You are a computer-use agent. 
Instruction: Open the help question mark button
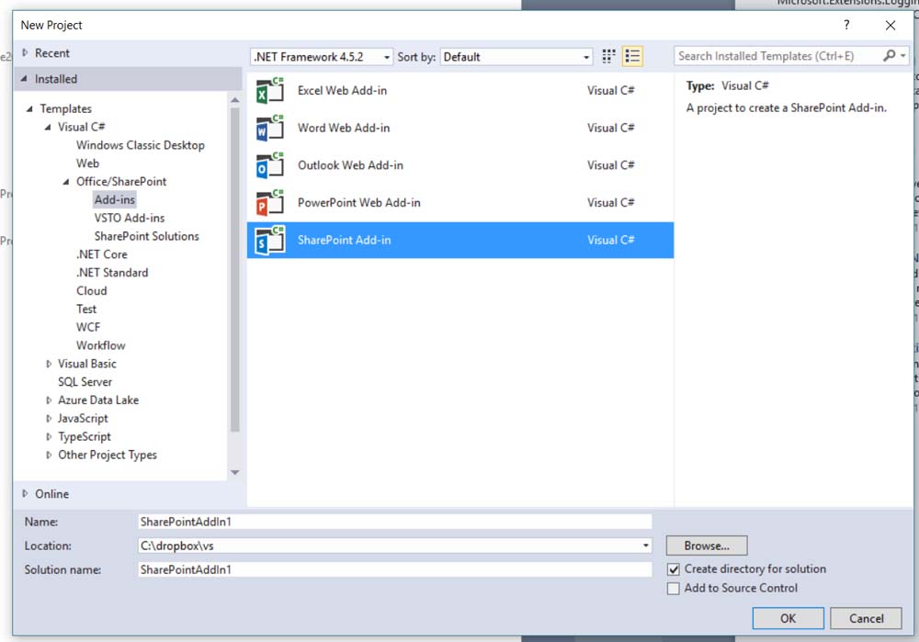846,26
